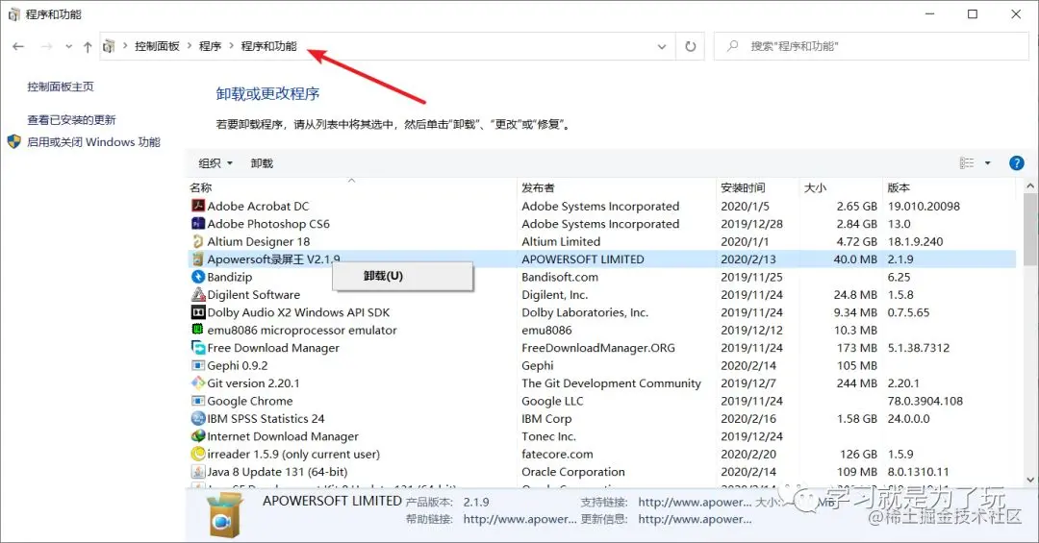Screen dimensions: 1039x543
Task: Click The Git Development Community cell
Action: (x=611, y=383)
